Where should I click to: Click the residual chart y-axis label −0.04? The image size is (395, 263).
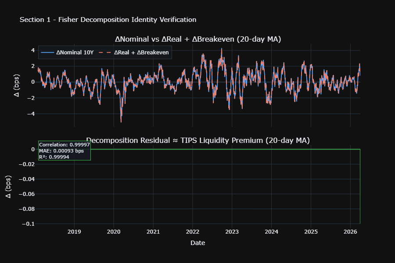[27, 179]
